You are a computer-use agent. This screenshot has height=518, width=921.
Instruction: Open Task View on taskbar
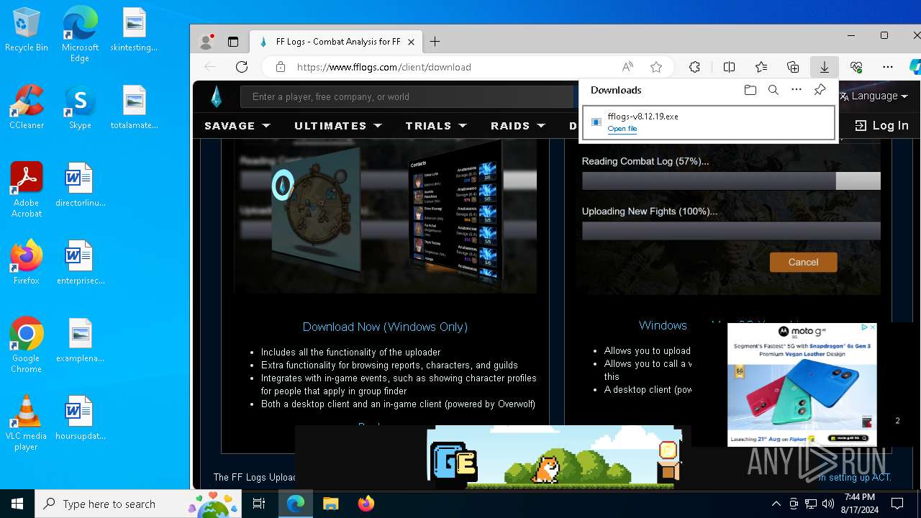[x=259, y=504]
